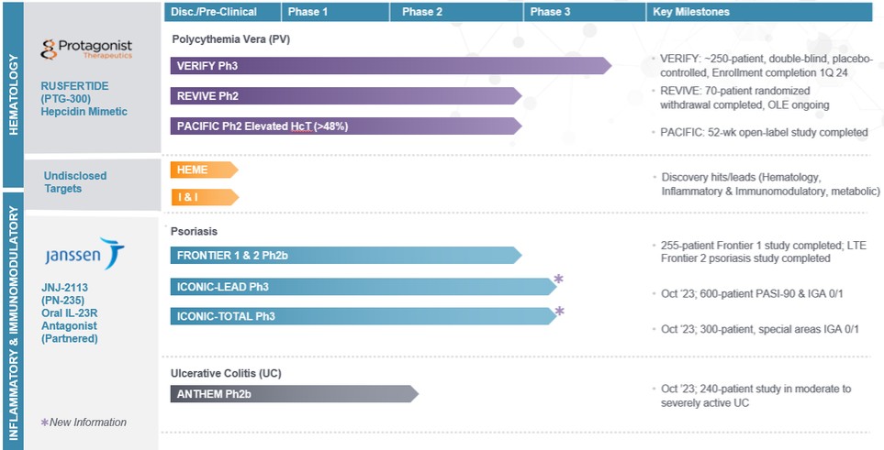The width and height of the screenshot is (884, 450).
Task: Click the asterisk beside ICONIC-LEAD Ph3 bar
Action: pyautogui.click(x=559, y=279)
